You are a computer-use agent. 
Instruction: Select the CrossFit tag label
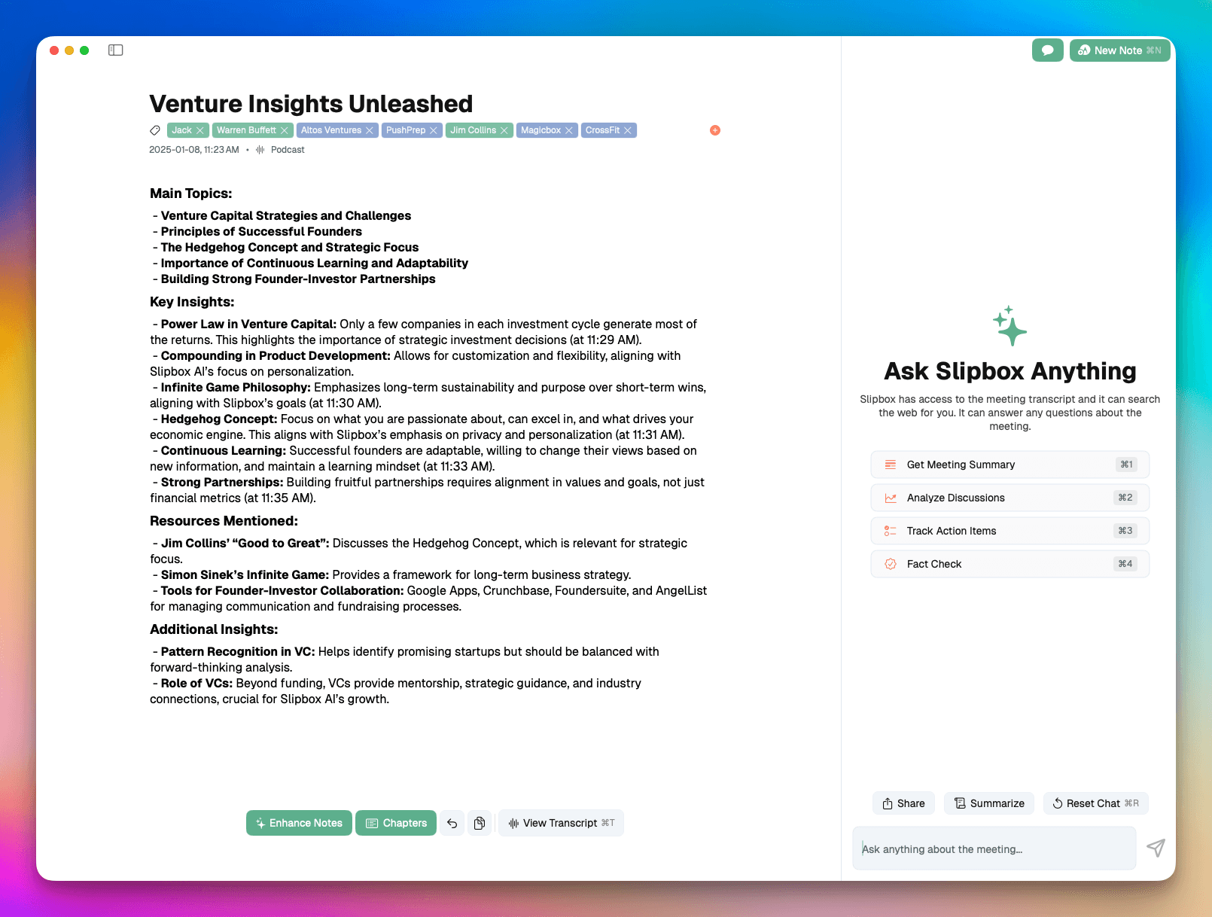[x=602, y=130]
